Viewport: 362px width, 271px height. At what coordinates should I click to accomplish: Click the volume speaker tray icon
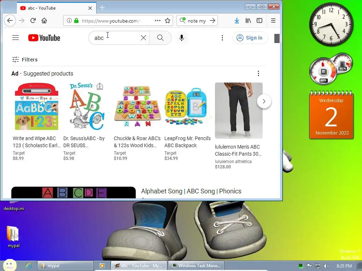pos(326,266)
